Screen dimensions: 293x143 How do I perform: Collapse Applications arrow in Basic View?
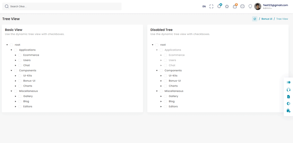coord(12,50)
